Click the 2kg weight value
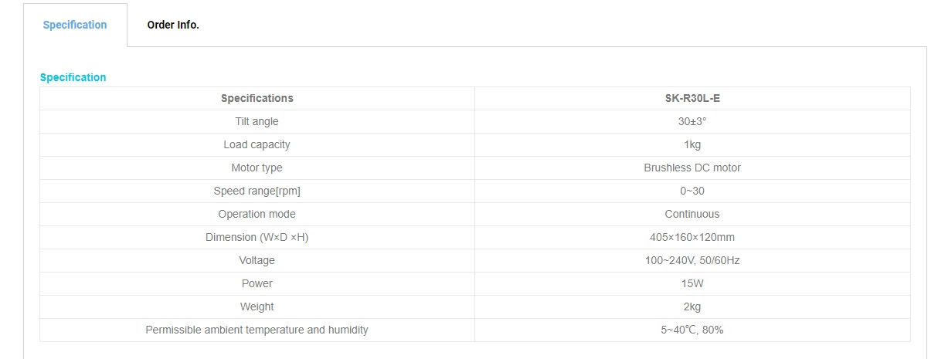The image size is (938, 359). tap(692, 307)
